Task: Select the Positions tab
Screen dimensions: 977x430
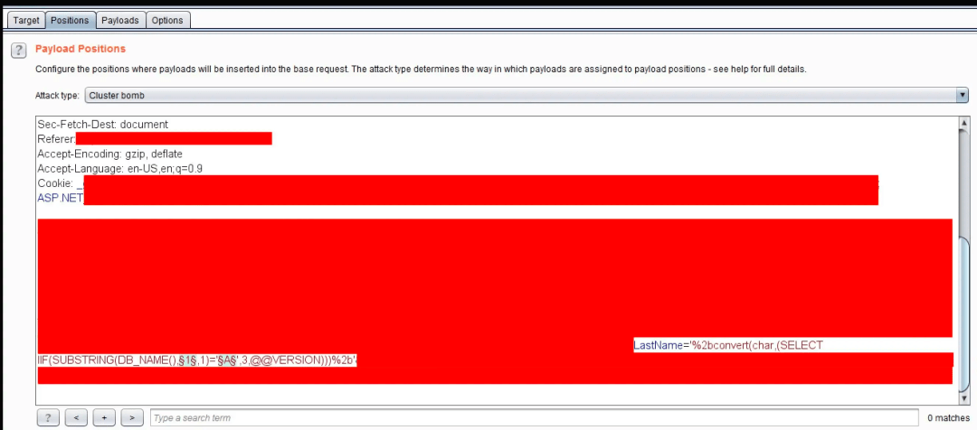Action: click(x=70, y=20)
